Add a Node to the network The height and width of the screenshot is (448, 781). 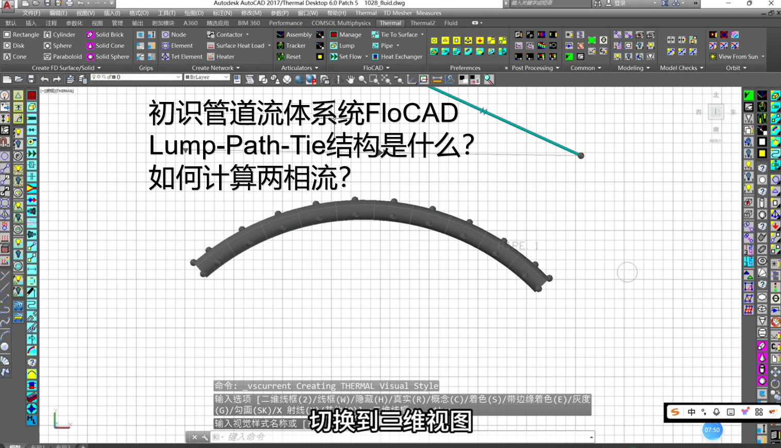click(x=174, y=35)
